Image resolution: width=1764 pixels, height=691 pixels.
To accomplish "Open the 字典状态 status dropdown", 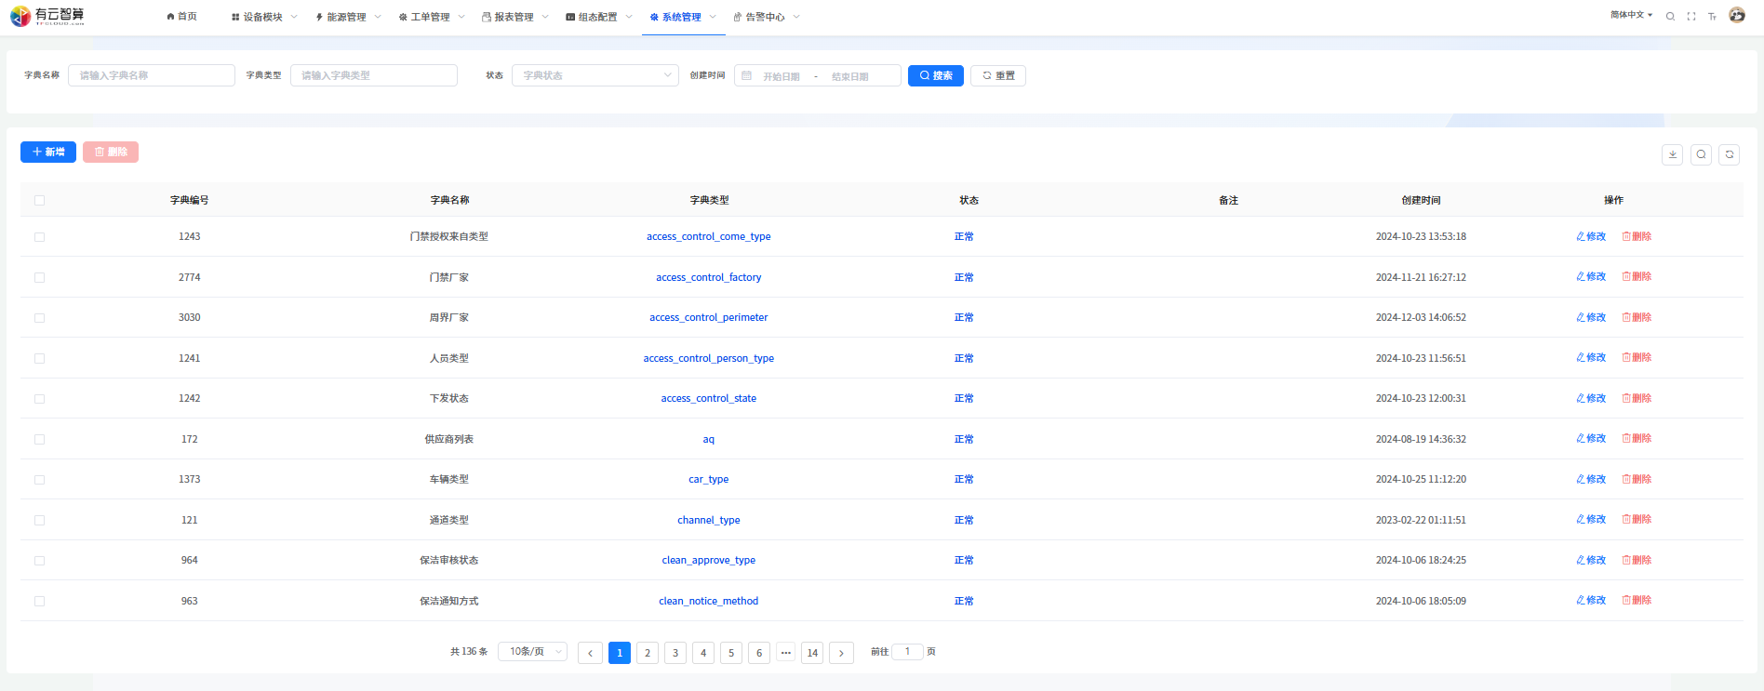I will click(x=595, y=75).
